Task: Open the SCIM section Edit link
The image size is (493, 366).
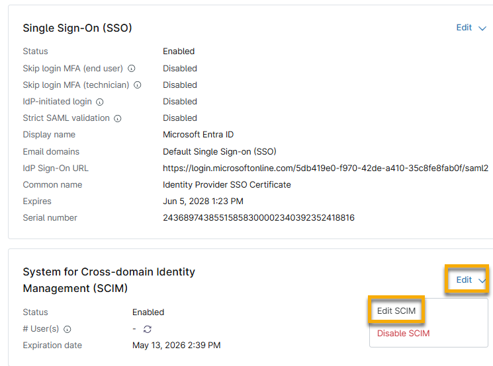Action: click(x=464, y=279)
